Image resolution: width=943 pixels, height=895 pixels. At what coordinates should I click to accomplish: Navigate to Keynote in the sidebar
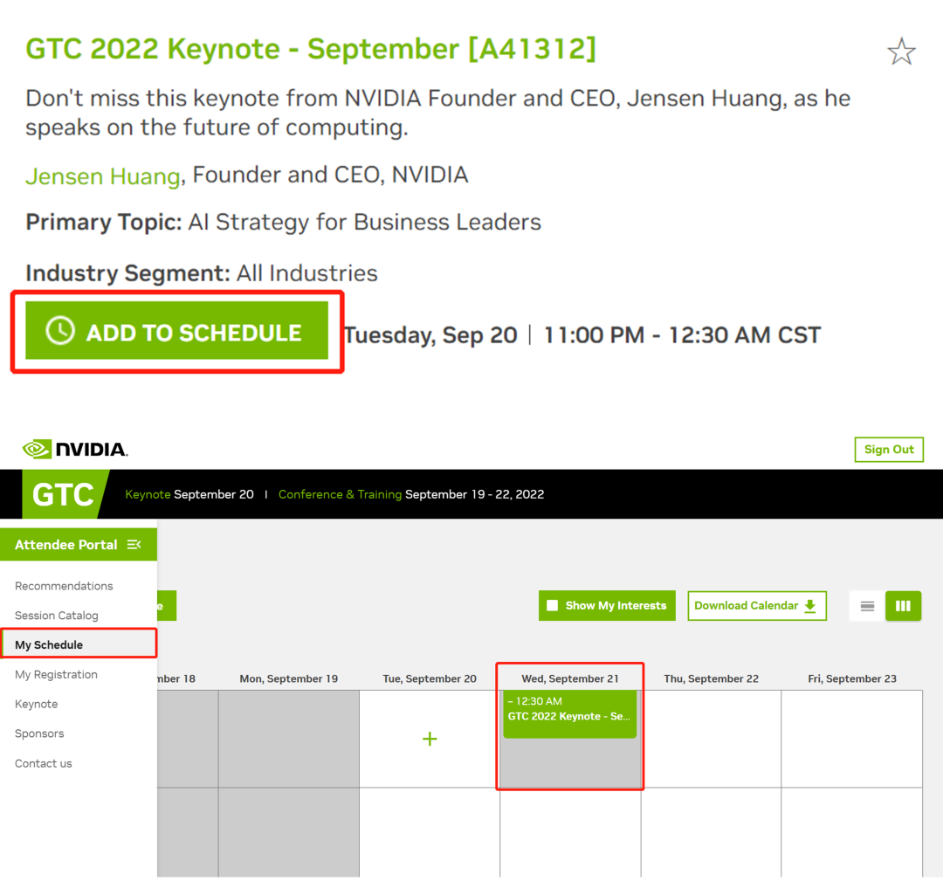(36, 705)
